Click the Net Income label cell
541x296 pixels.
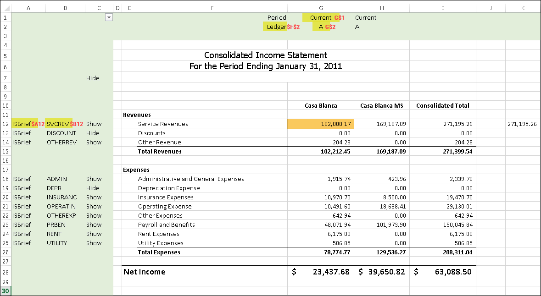(x=145, y=272)
